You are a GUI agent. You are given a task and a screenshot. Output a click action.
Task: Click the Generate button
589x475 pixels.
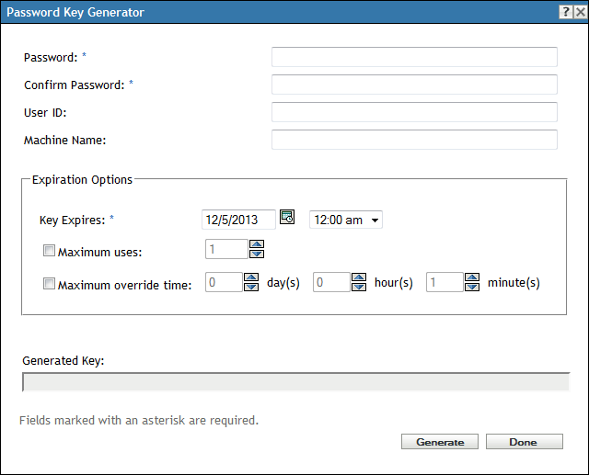(440, 442)
